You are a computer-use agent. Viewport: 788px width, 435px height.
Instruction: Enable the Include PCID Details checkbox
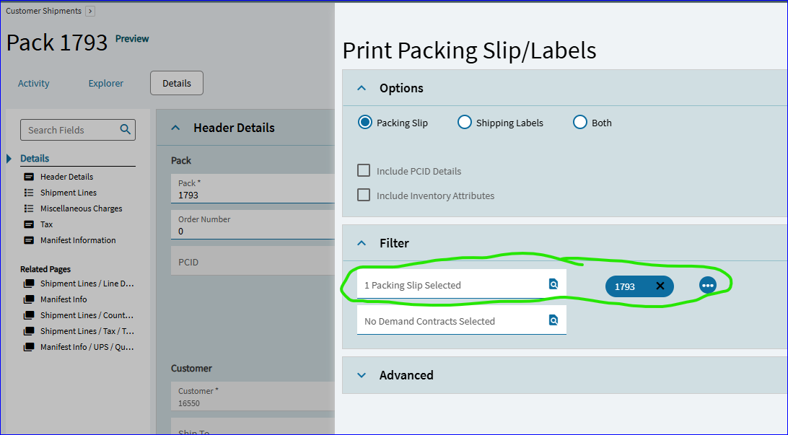(x=364, y=170)
